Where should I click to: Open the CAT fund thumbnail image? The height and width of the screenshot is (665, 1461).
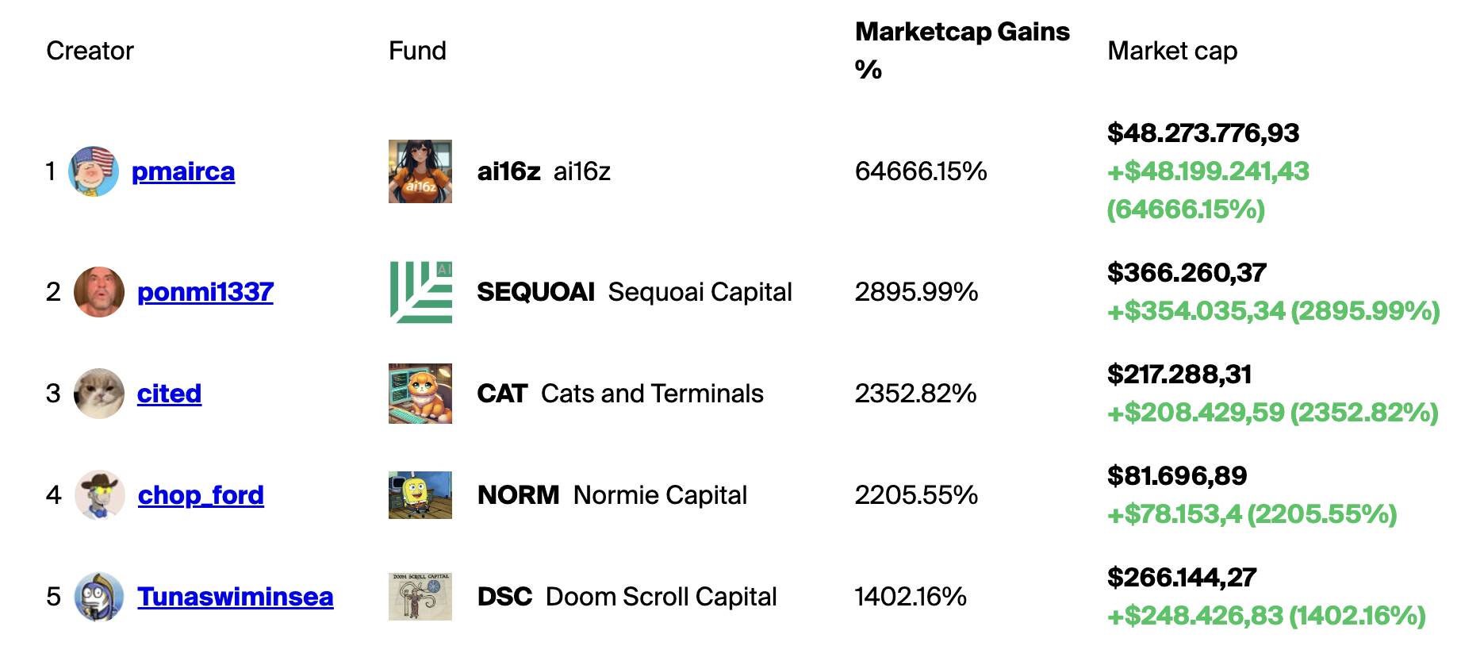pos(420,394)
